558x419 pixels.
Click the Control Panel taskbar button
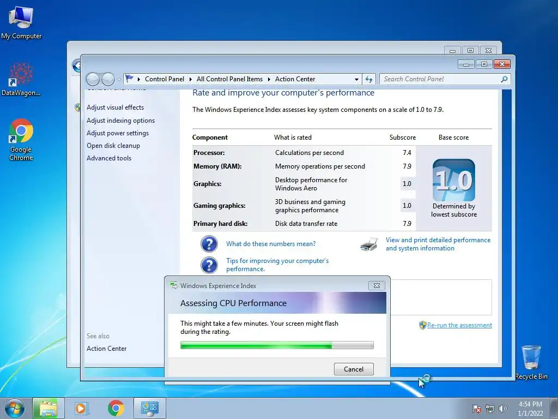click(x=149, y=408)
